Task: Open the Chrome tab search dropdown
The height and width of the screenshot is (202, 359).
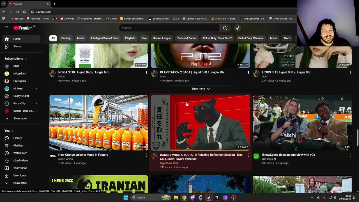Action: pos(4,4)
